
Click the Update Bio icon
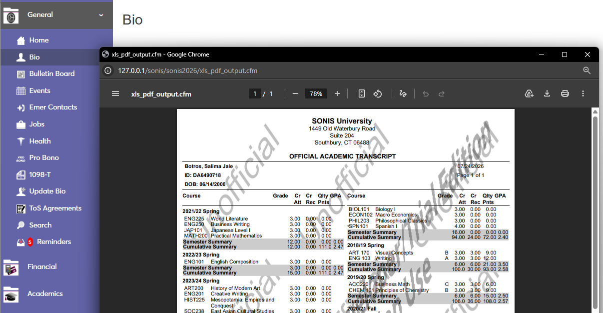(x=21, y=191)
